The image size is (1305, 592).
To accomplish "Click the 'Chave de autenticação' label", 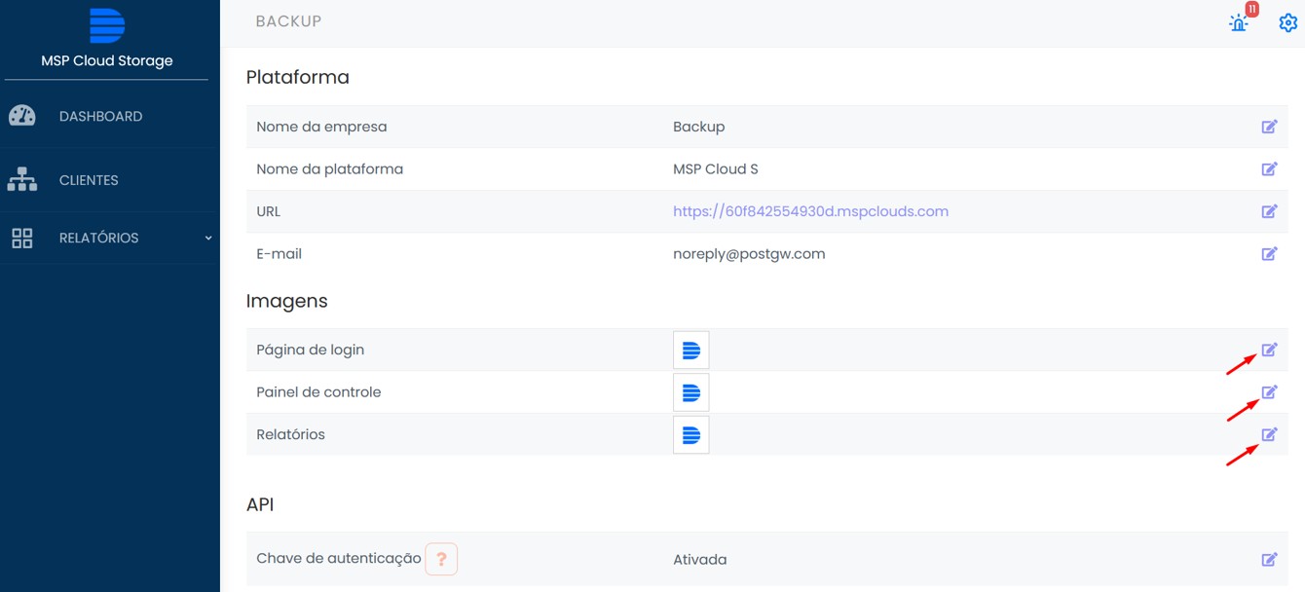I will (x=338, y=558).
